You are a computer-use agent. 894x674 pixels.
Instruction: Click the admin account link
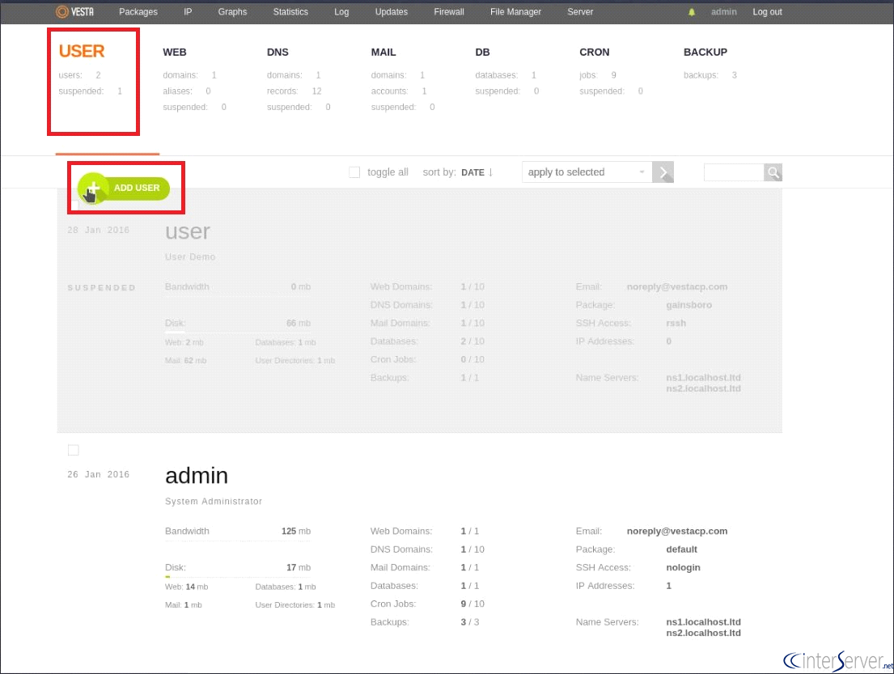(724, 12)
